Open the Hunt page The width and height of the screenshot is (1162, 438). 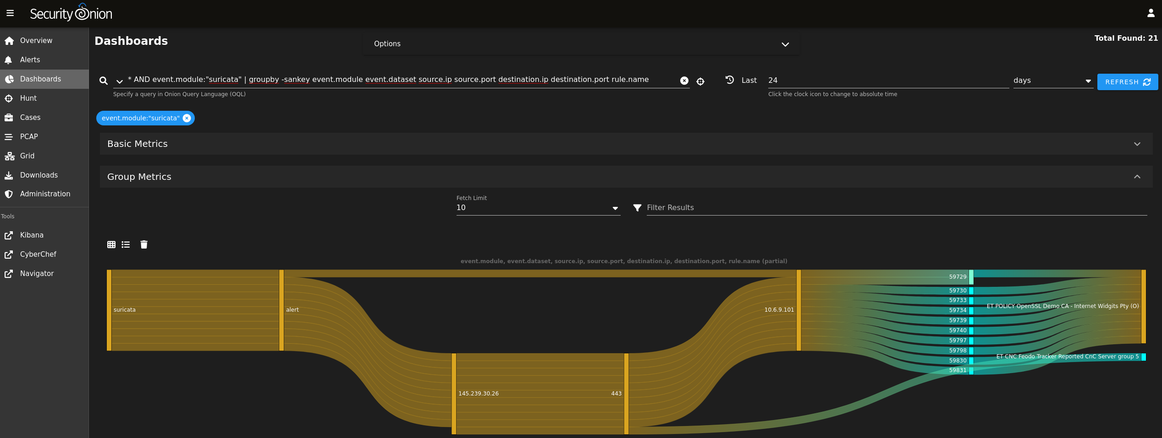tap(44, 98)
